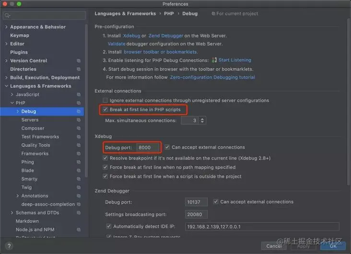The image size is (351, 254).
Task: Select Test Frameworks under PHP
Action: 40,137
